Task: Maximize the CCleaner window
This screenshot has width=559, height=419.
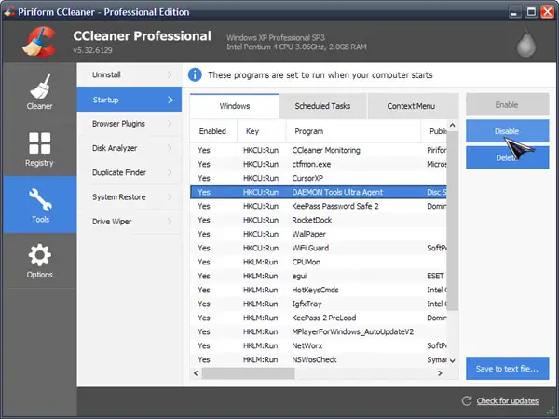Action: click(x=531, y=12)
